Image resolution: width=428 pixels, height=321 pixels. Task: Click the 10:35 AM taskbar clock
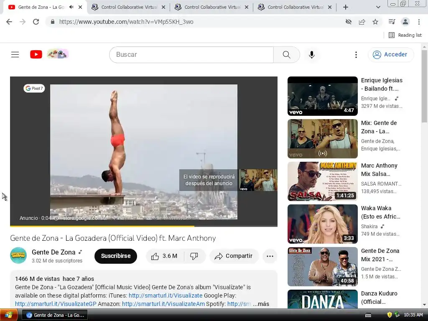click(x=413, y=315)
